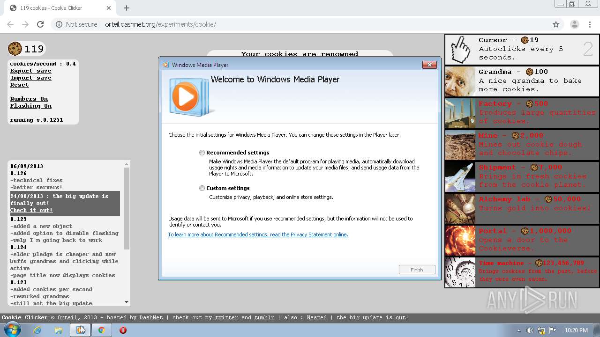The width and height of the screenshot is (600, 337).
Task: Show hidden system tray icons
Action: click(518, 330)
